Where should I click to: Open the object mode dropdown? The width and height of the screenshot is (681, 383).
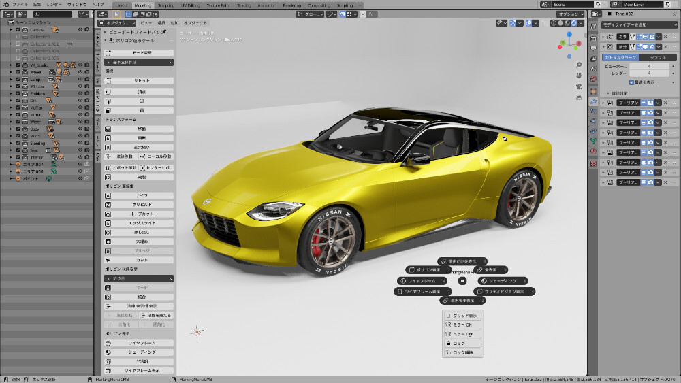[116, 23]
